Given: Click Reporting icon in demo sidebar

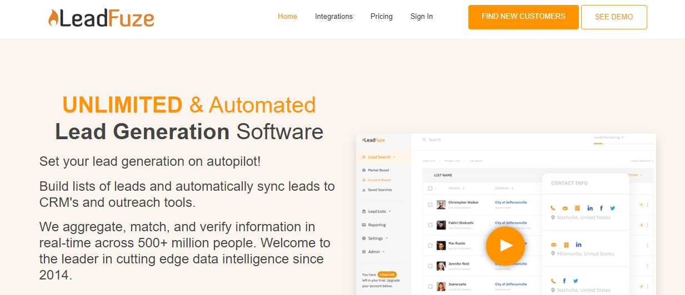Looking at the screenshot, I should (364, 225).
